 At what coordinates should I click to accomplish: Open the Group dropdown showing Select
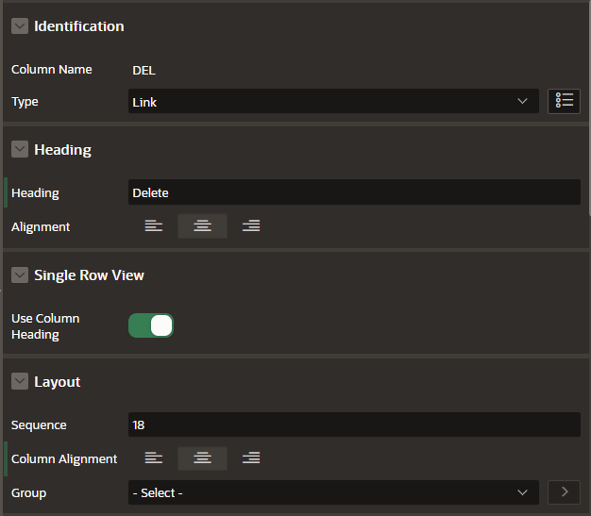point(333,492)
